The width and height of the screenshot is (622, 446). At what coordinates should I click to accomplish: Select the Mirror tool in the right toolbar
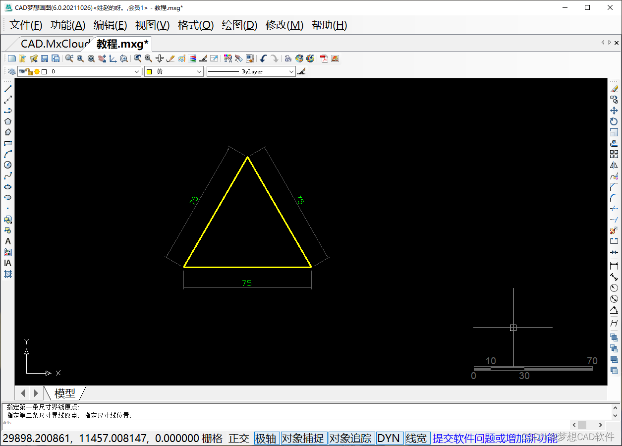click(x=614, y=165)
